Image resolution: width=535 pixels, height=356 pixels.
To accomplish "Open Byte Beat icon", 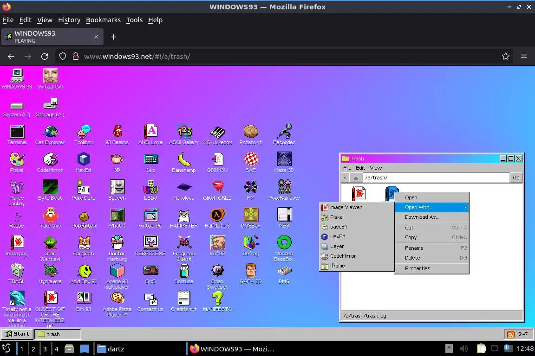I will pos(50,191).
